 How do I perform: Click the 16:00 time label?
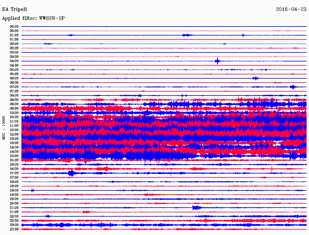pyautogui.click(x=14, y=164)
